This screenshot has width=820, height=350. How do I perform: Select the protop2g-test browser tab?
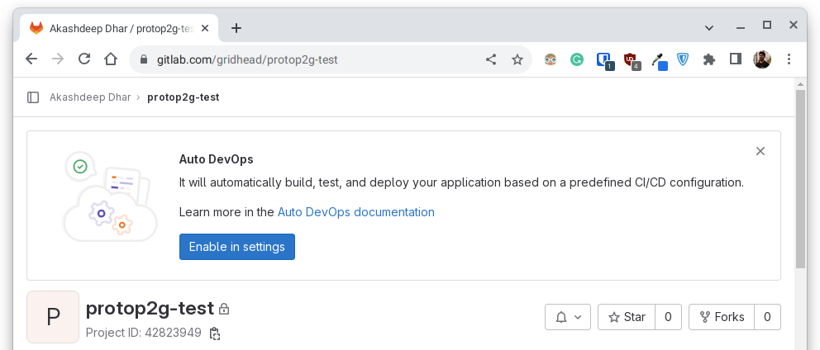[x=116, y=27]
